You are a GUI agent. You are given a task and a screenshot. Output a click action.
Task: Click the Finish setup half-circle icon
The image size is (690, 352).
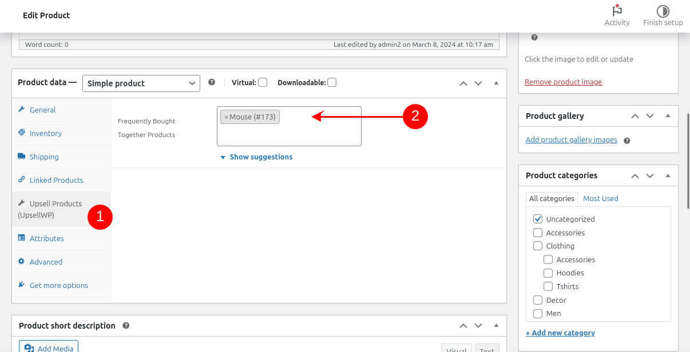click(663, 11)
